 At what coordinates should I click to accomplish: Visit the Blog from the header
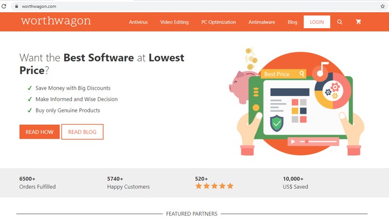coord(292,22)
